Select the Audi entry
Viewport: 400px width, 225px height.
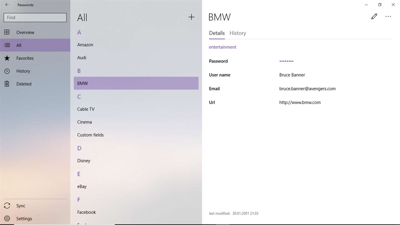tap(136, 57)
